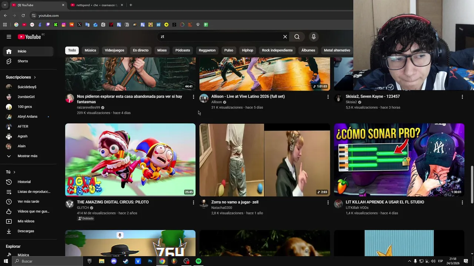Image resolution: width=474 pixels, height=266 pixels.
Task: Select the En directo filter chip
Action: click(141, 50)
